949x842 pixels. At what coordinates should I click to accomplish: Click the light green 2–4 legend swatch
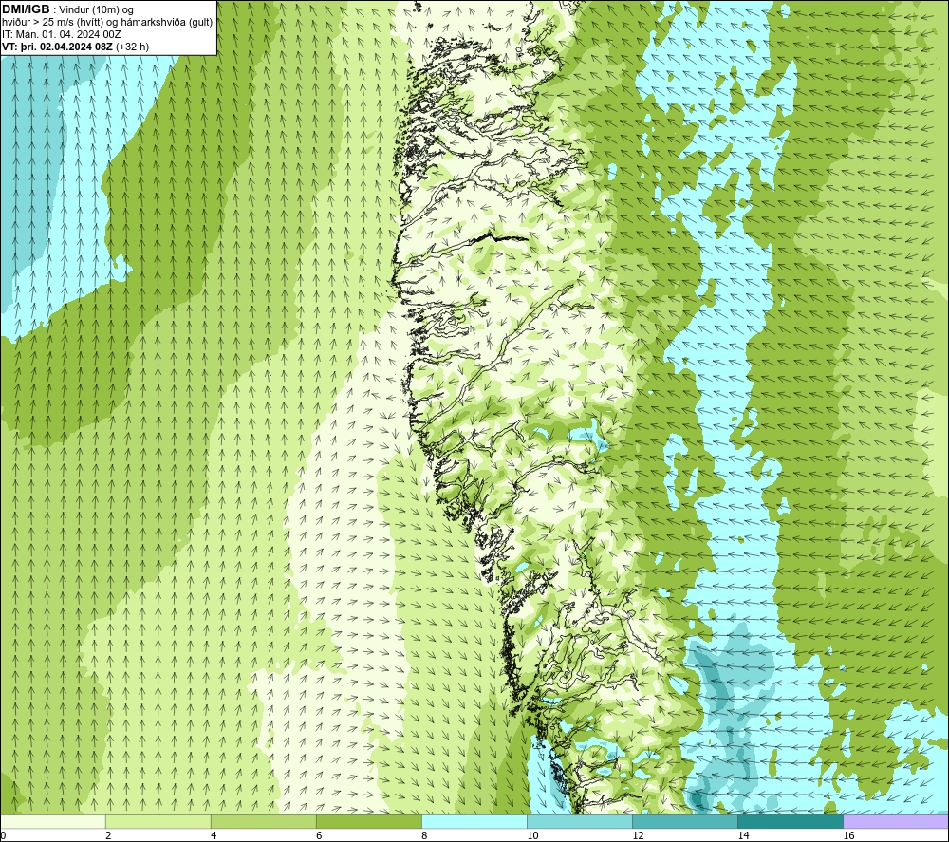tap(158, 821)
